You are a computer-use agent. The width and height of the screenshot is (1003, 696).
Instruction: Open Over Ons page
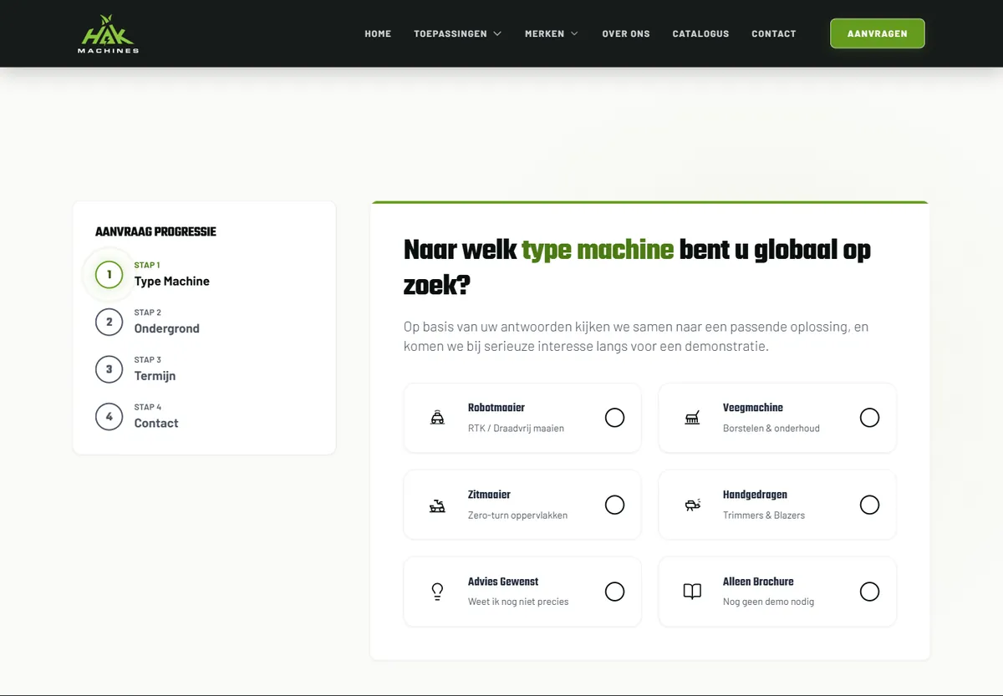click(626, 34)
